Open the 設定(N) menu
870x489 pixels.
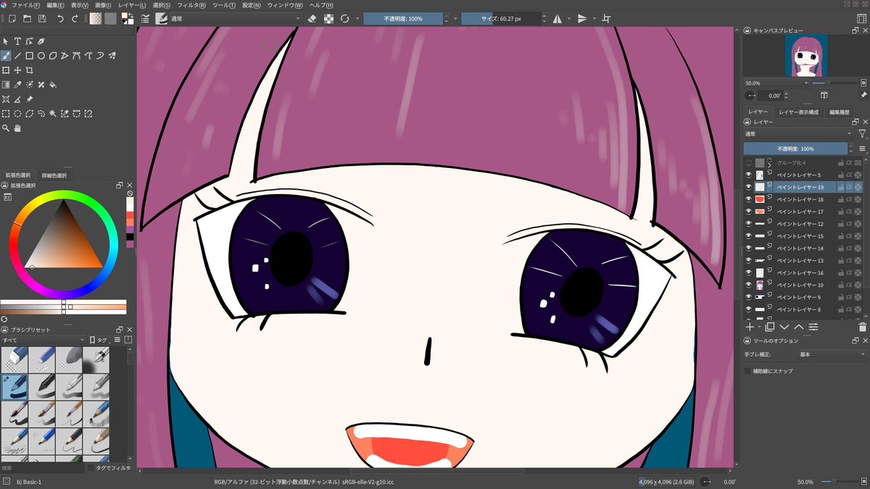tap(252, 5)
